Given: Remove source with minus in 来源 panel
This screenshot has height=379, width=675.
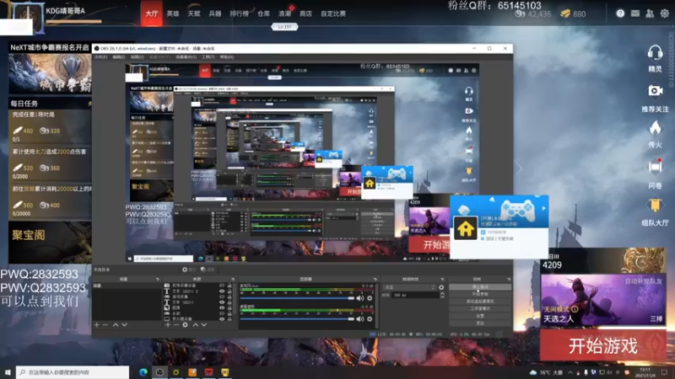Looking at the screenshot, I should coord(176,325).
